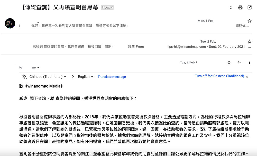This screenshot has height=156, width=257.
Task: Expand recipient details next to 'to me'
Action: [x=39, y=68]
